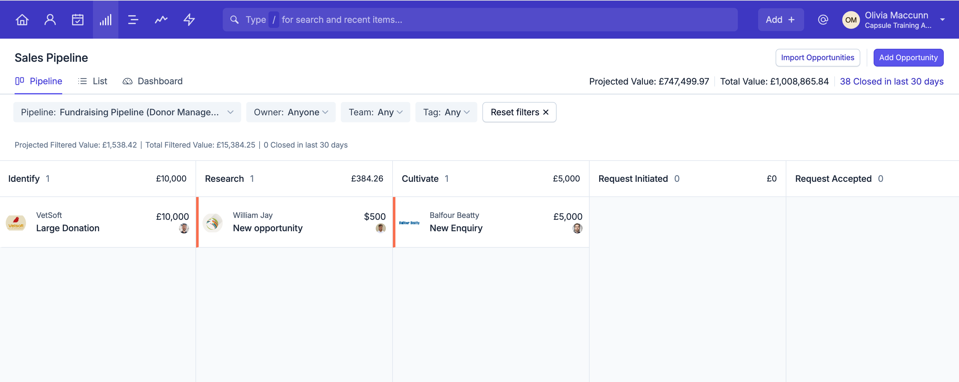Click the Add button in top bar
This screenshot has height=382, width=959.
(x=781, y=20)
